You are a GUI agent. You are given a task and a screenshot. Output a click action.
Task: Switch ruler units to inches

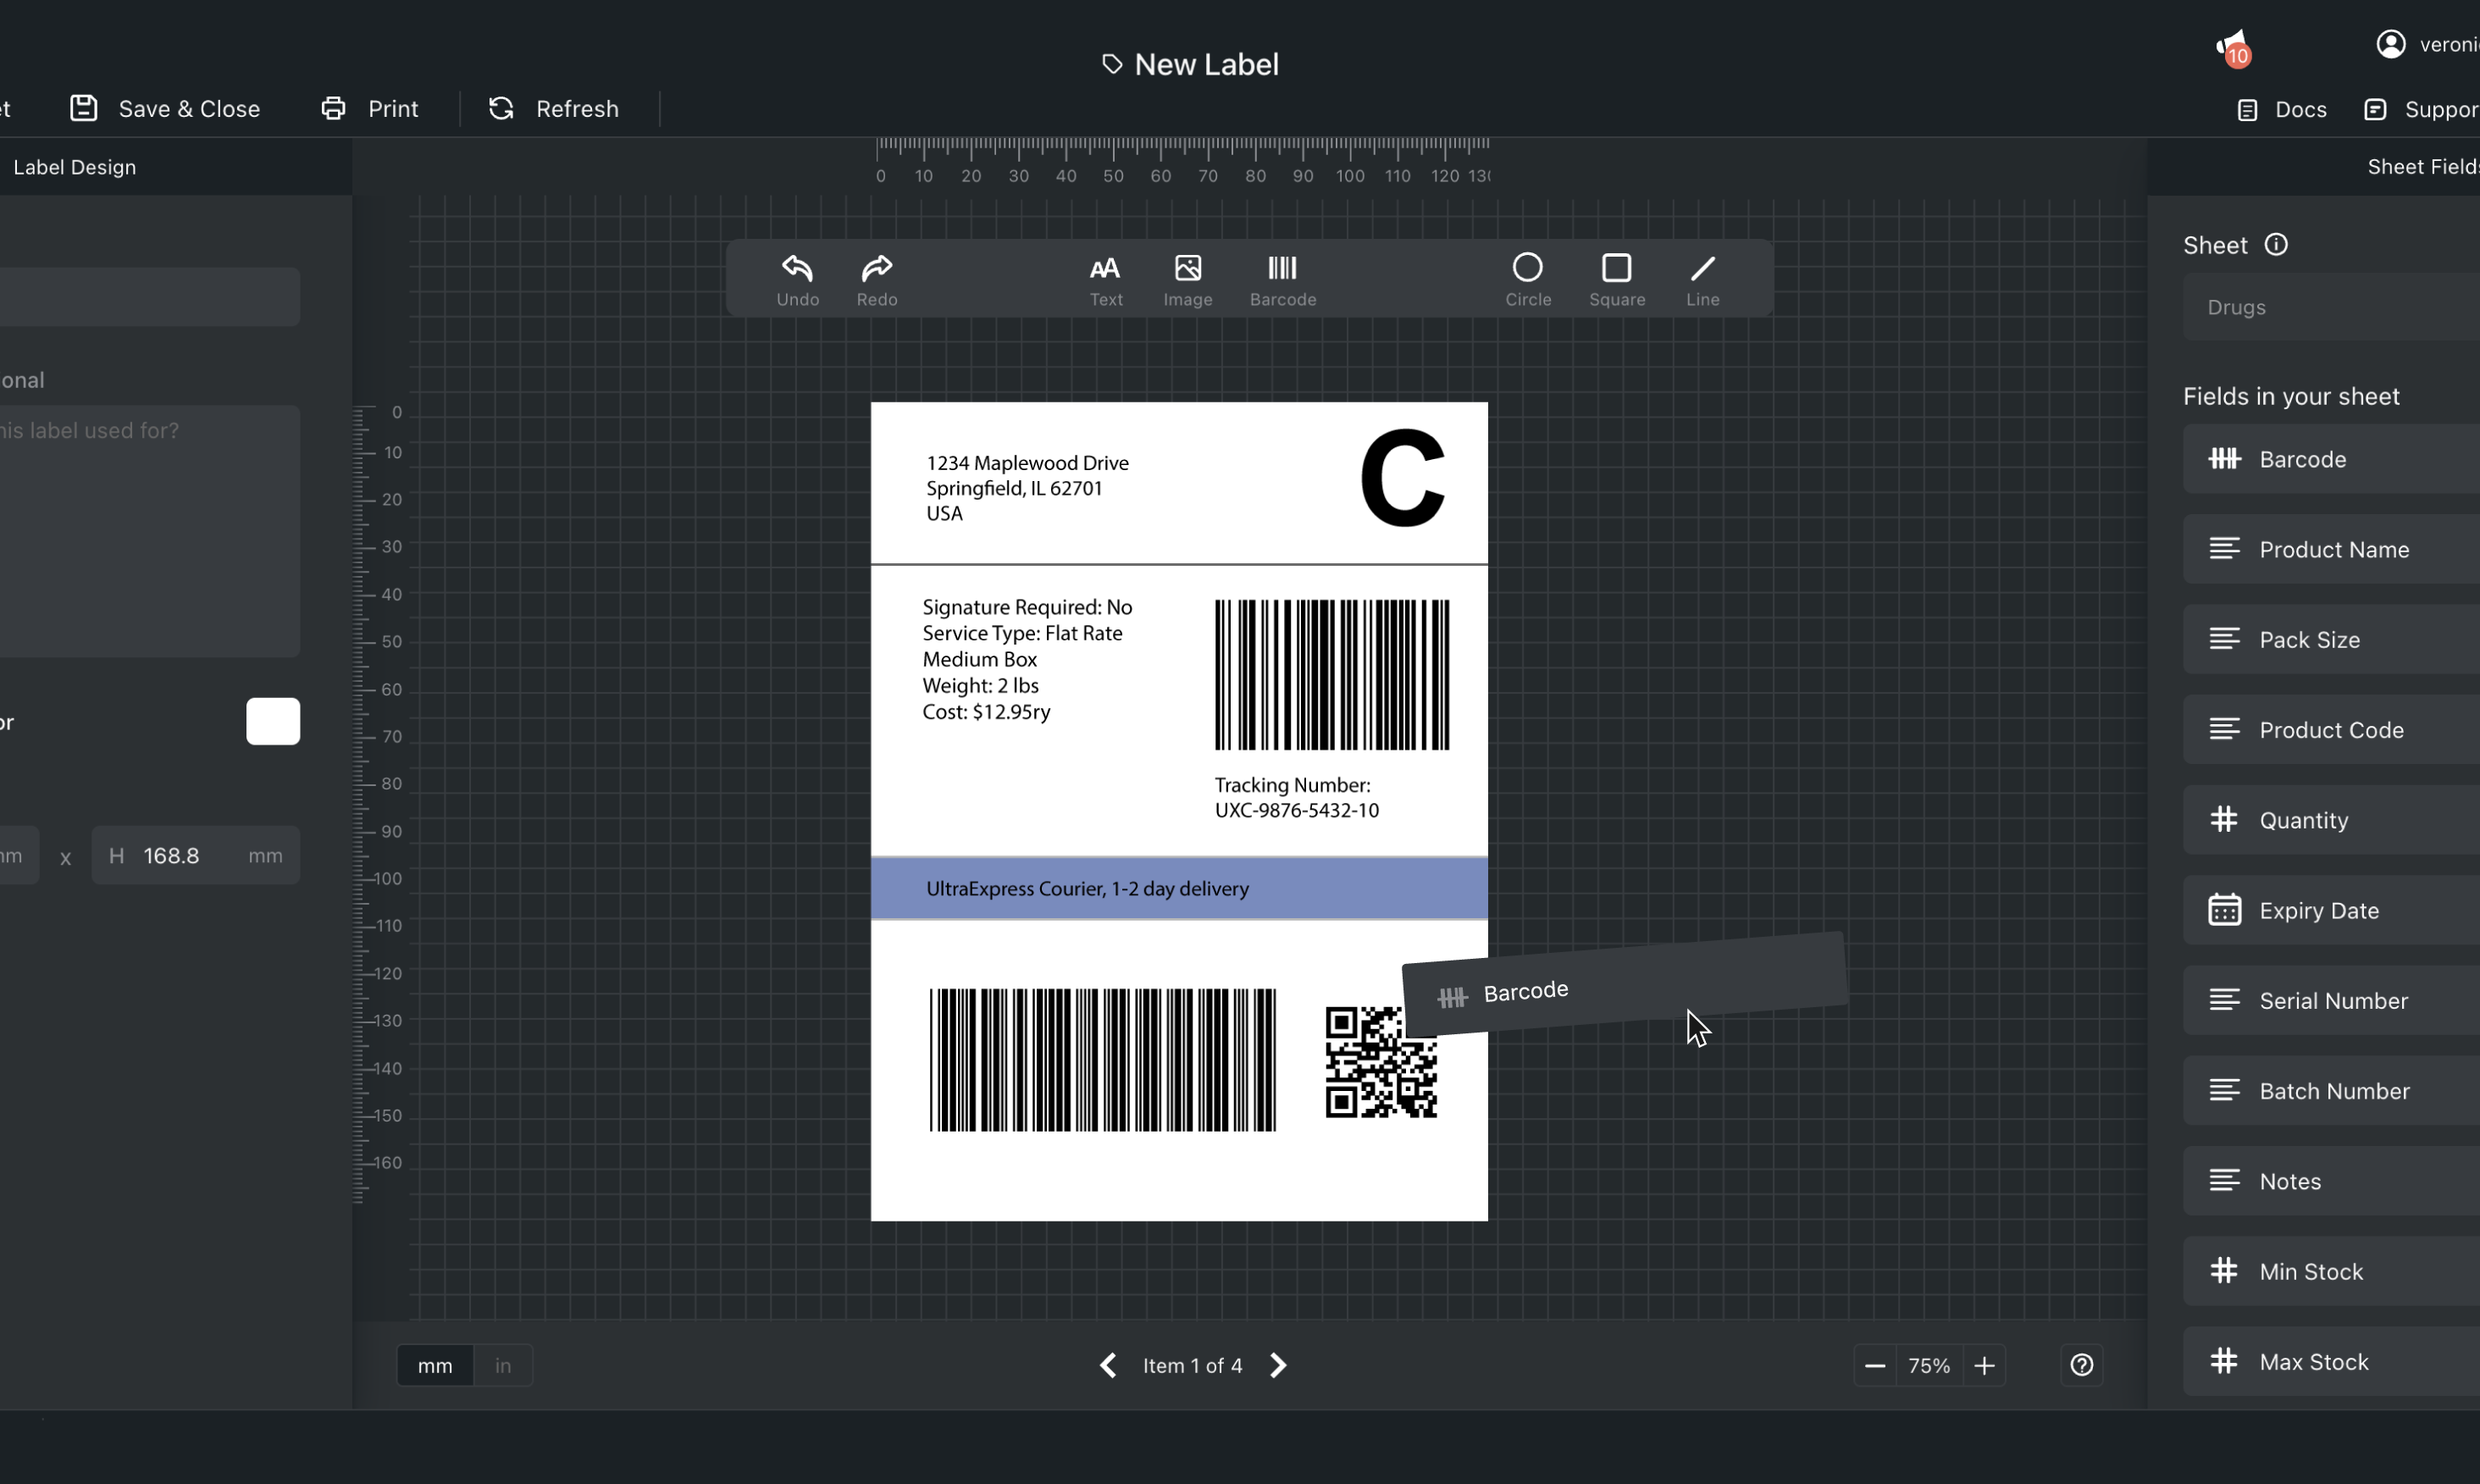(x=503, y=1365)
